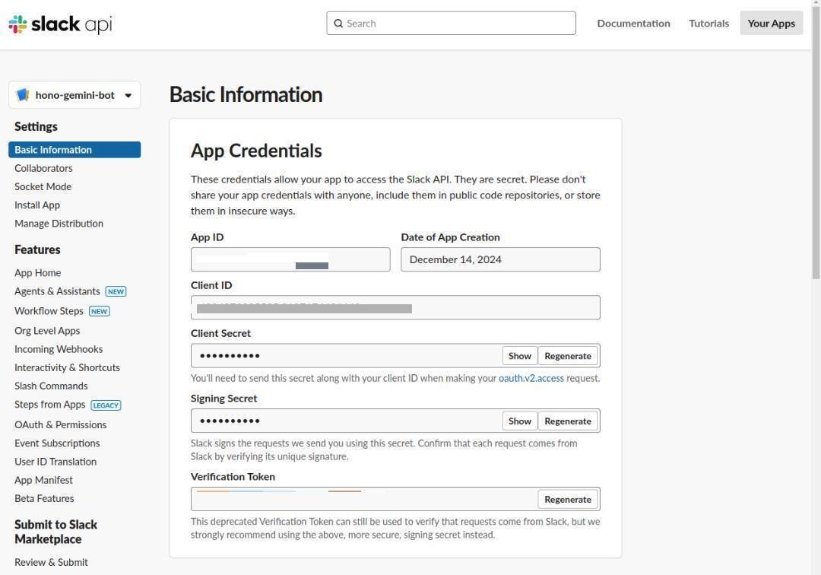The height and width of the screenshot is (575, 821).
Task: Open Agents & Assistants feature
Action: pos(57,291)
